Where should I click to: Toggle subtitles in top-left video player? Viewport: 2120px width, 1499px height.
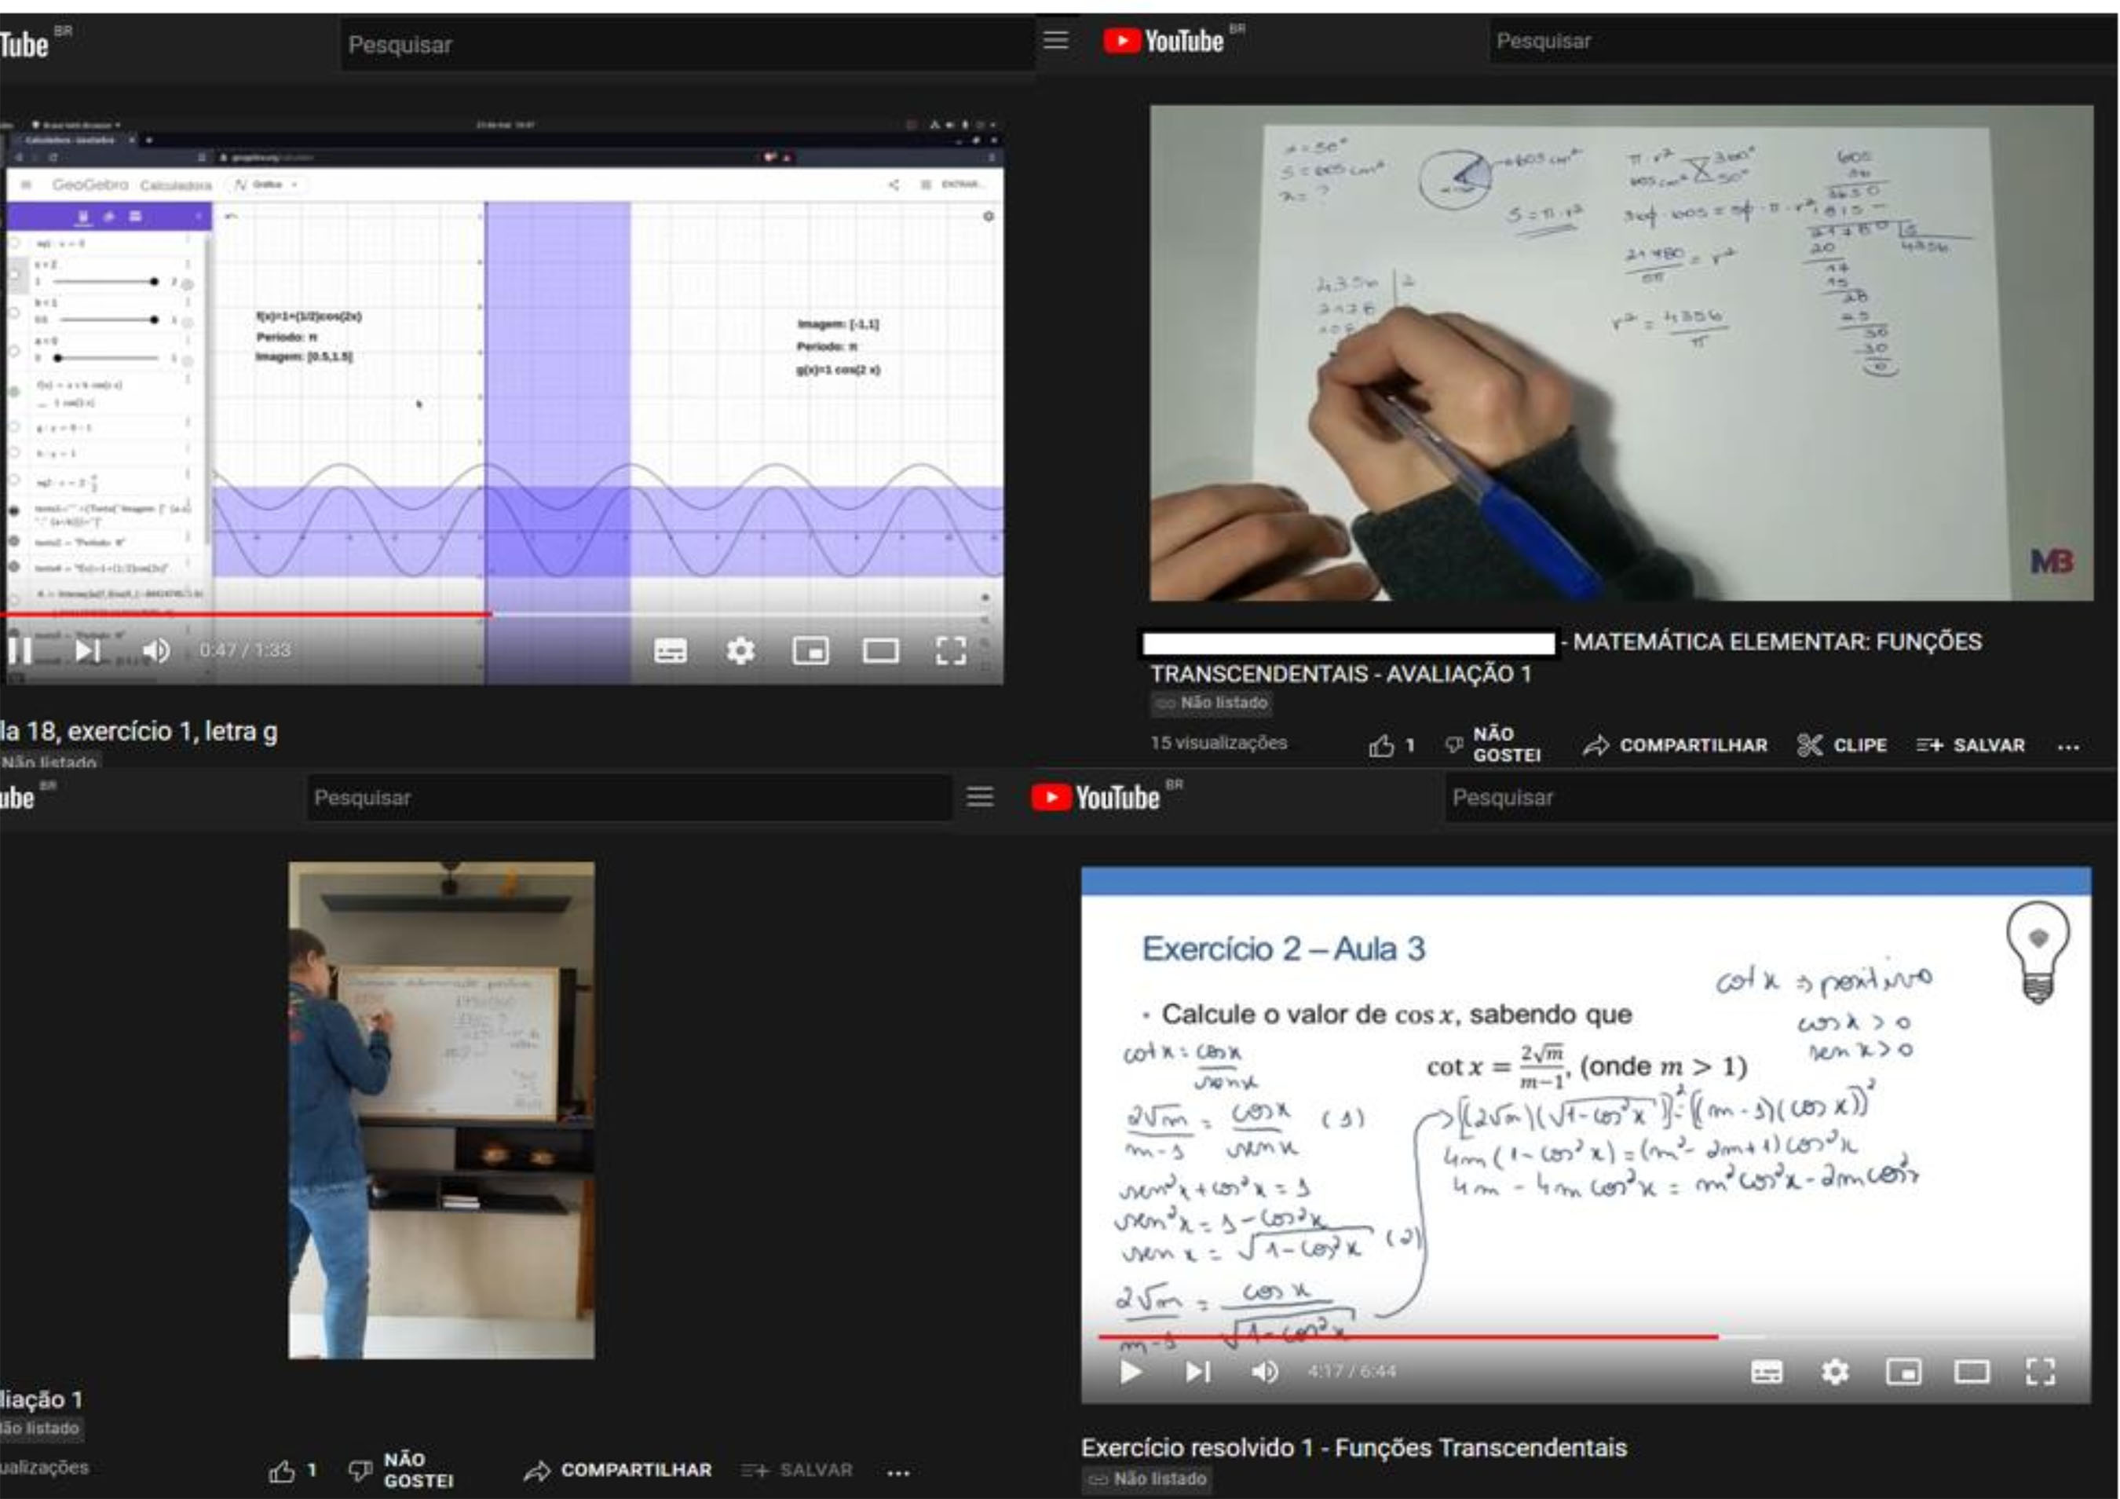pos(671,651)
